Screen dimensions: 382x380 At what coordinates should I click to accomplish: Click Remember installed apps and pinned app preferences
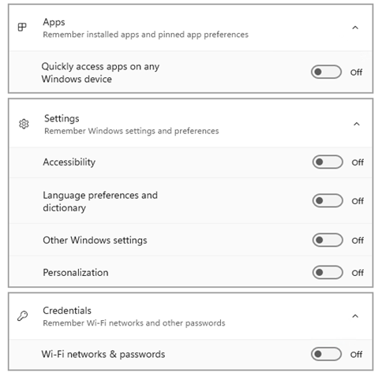click(145, 35)
